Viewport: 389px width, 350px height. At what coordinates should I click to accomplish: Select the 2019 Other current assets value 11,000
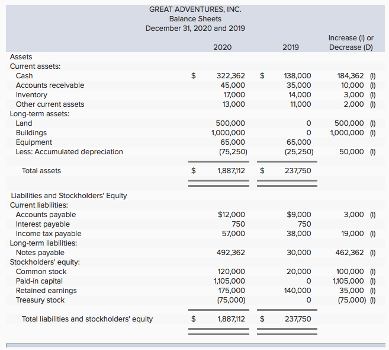(300, 104)
